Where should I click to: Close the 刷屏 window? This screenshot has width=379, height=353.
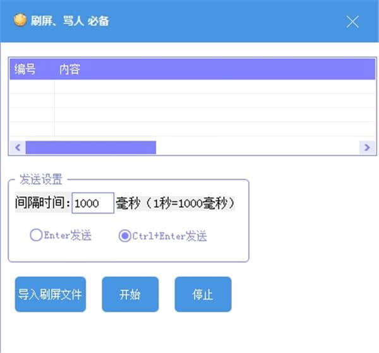352,21
